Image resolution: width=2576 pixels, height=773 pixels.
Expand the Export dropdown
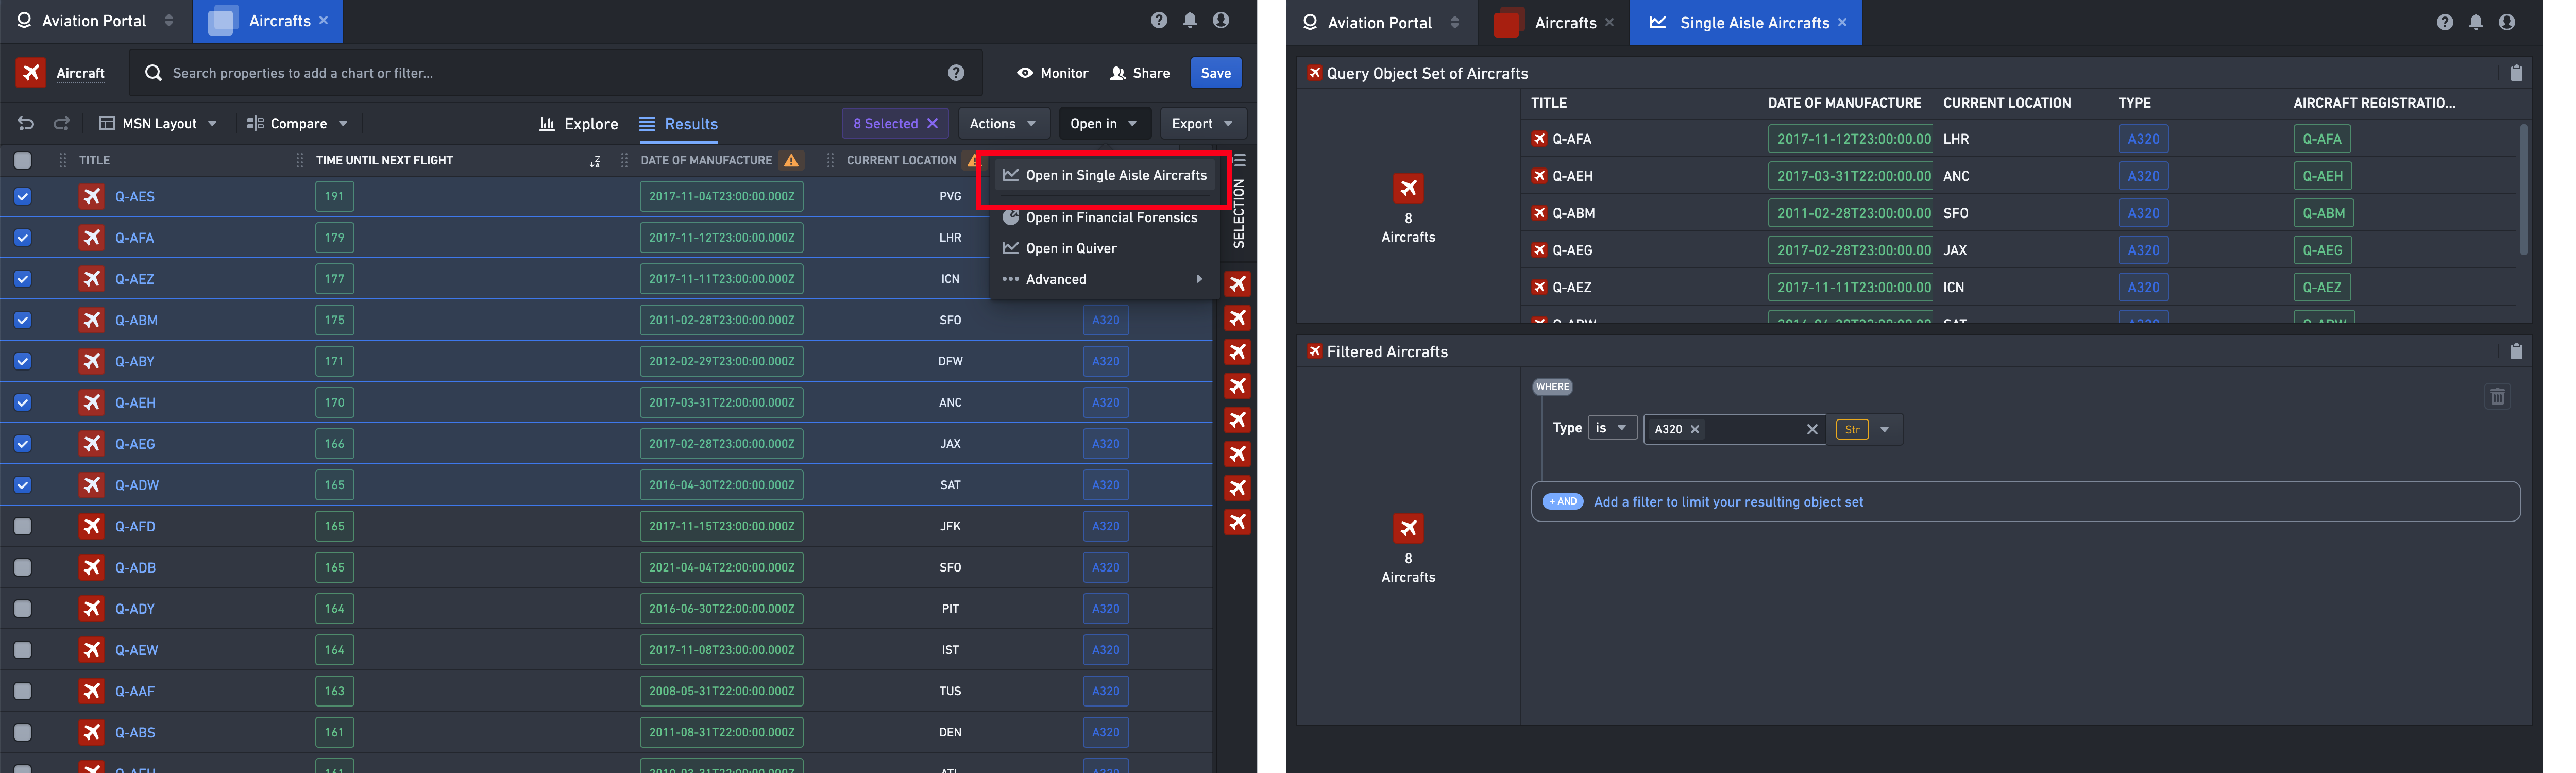1203,123
